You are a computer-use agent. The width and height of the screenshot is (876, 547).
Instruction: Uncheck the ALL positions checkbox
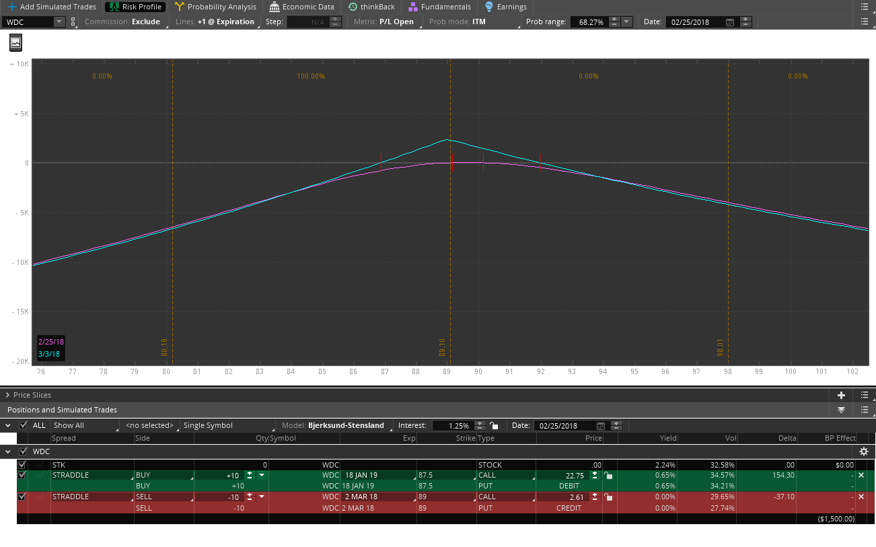24,425
